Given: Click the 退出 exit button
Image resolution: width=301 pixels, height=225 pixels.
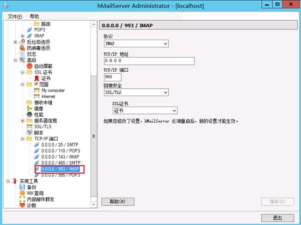Looking at the screenshot, I should (278, 218).
